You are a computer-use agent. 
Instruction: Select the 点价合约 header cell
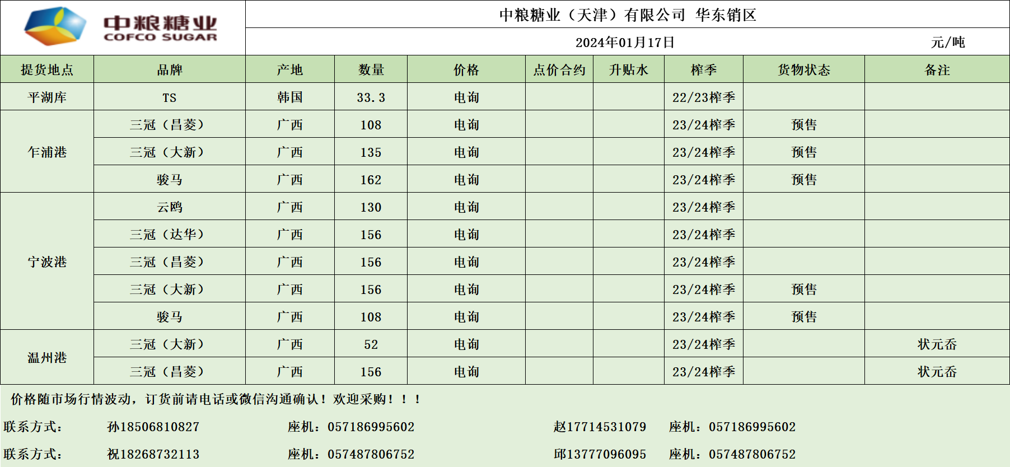click(x=559, y=69)
